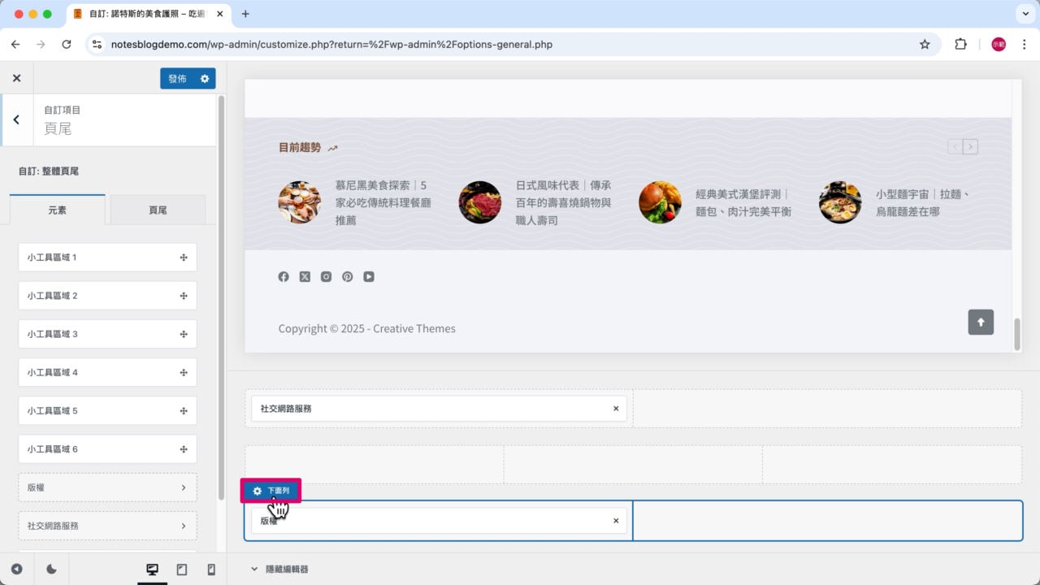Switch to the 頁尾 tab
This screenshot has width=1040, height=585.
158,209
